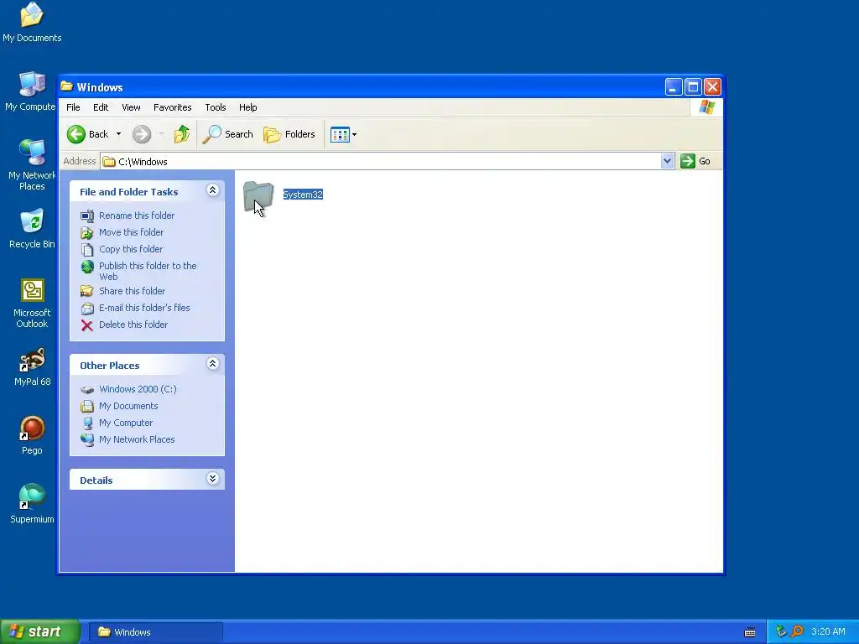Click the C:\Windows address field
This screenshot has width=859, height=644.
point(381,162)
